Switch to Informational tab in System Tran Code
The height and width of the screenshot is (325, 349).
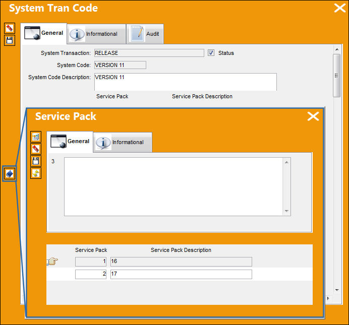coord(96,34)
